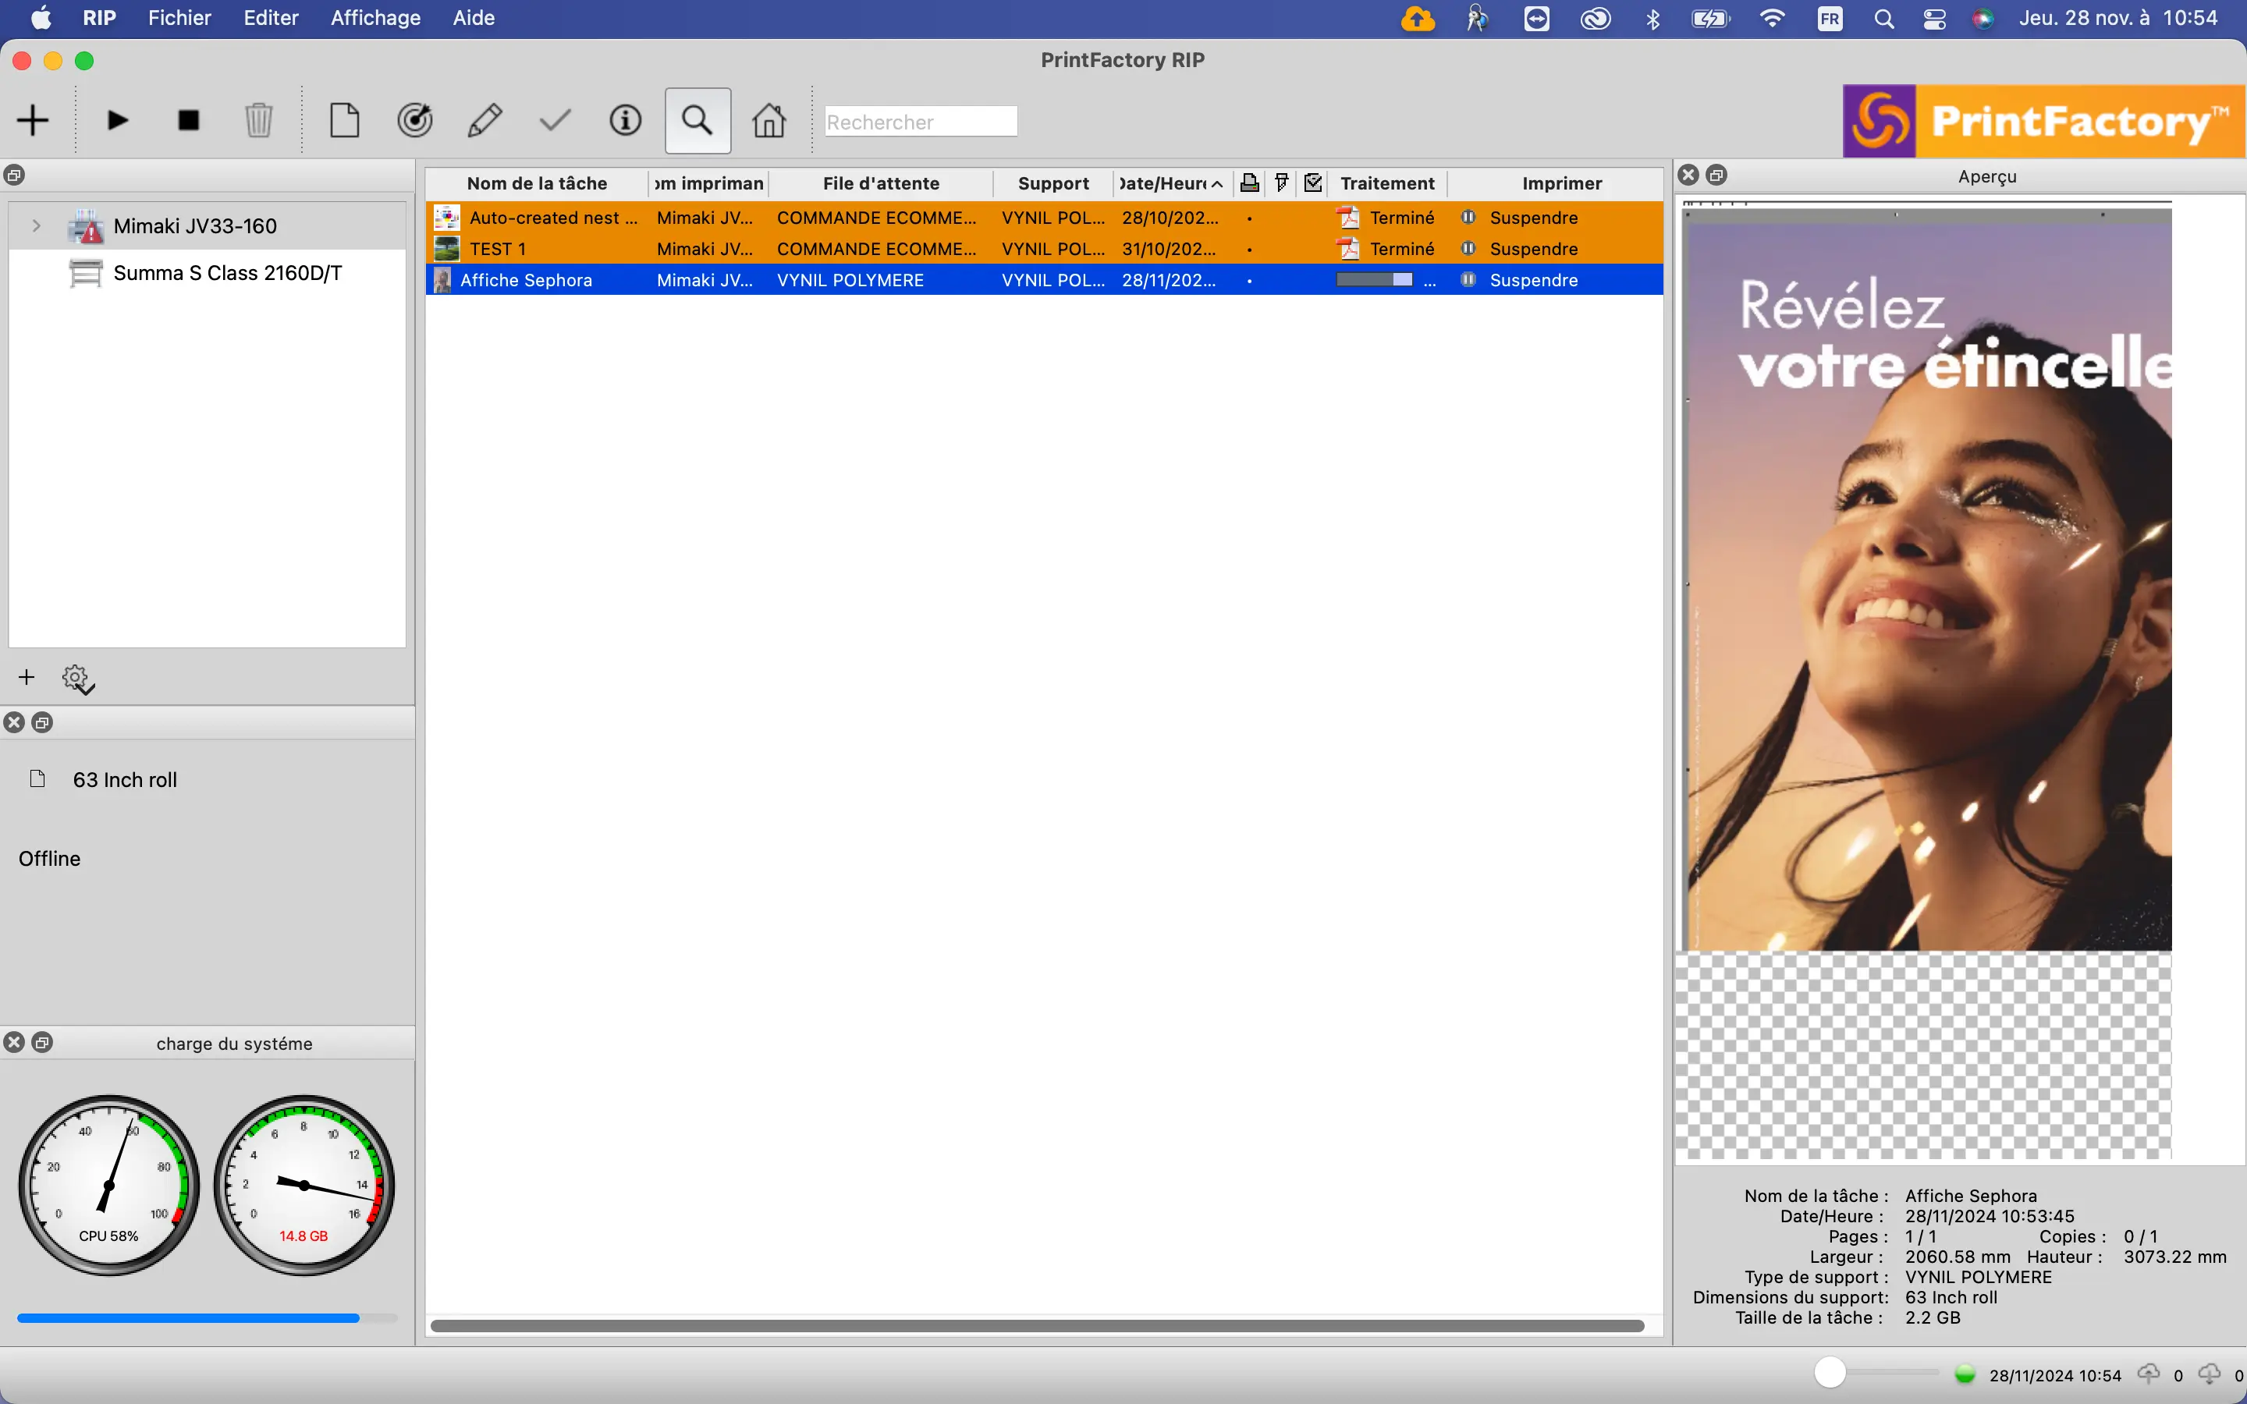Select the Affiche Sephora job row
Viewport: 2247px width, 1404px height.
(x=1044, y=279)
